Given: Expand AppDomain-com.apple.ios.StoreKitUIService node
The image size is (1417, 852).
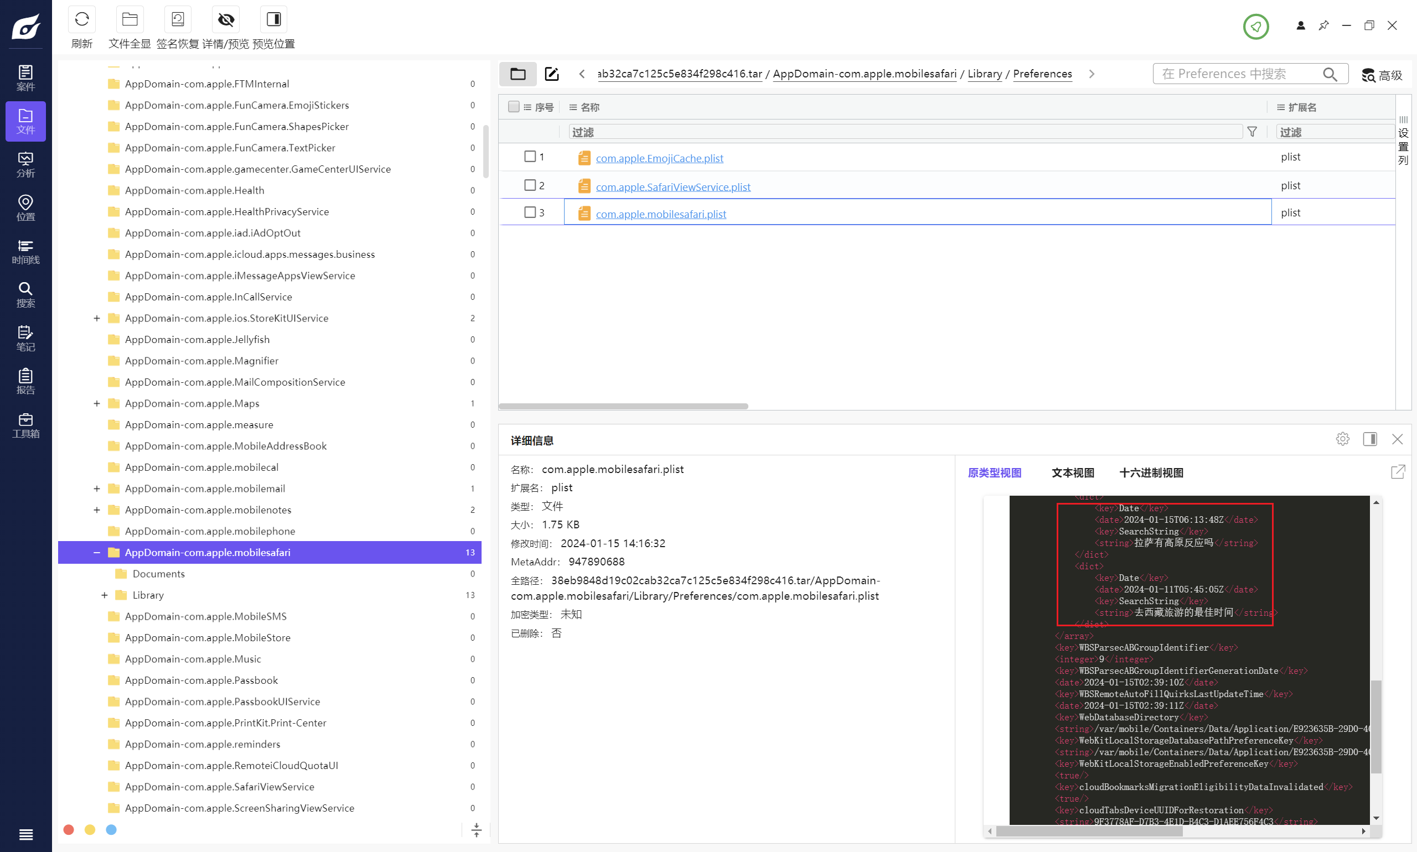Looking at the screenshot, I should pos(96,318).
